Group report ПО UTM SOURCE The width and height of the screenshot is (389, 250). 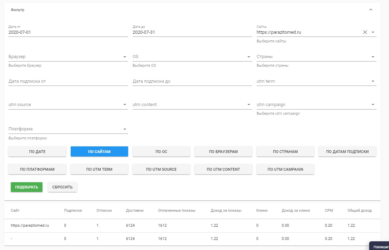click(161, 169)
